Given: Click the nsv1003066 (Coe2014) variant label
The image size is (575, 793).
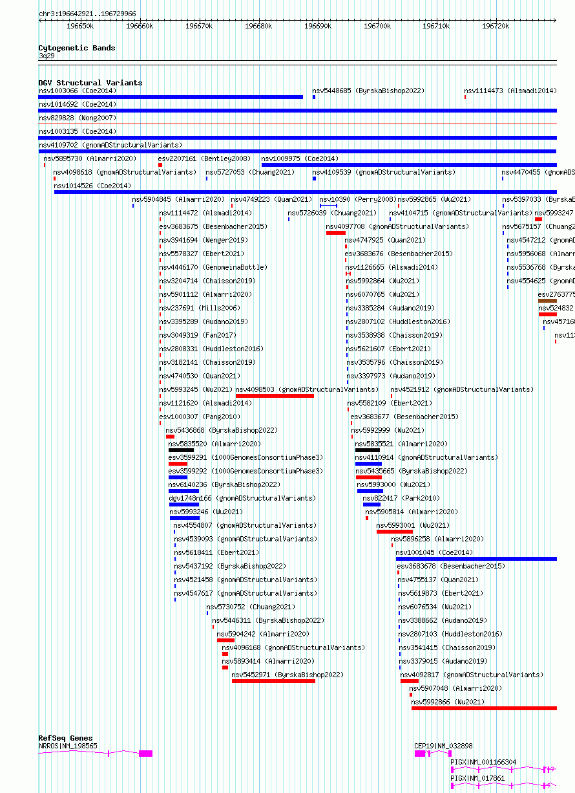Looking at the screenshot, I should (78, 91).
